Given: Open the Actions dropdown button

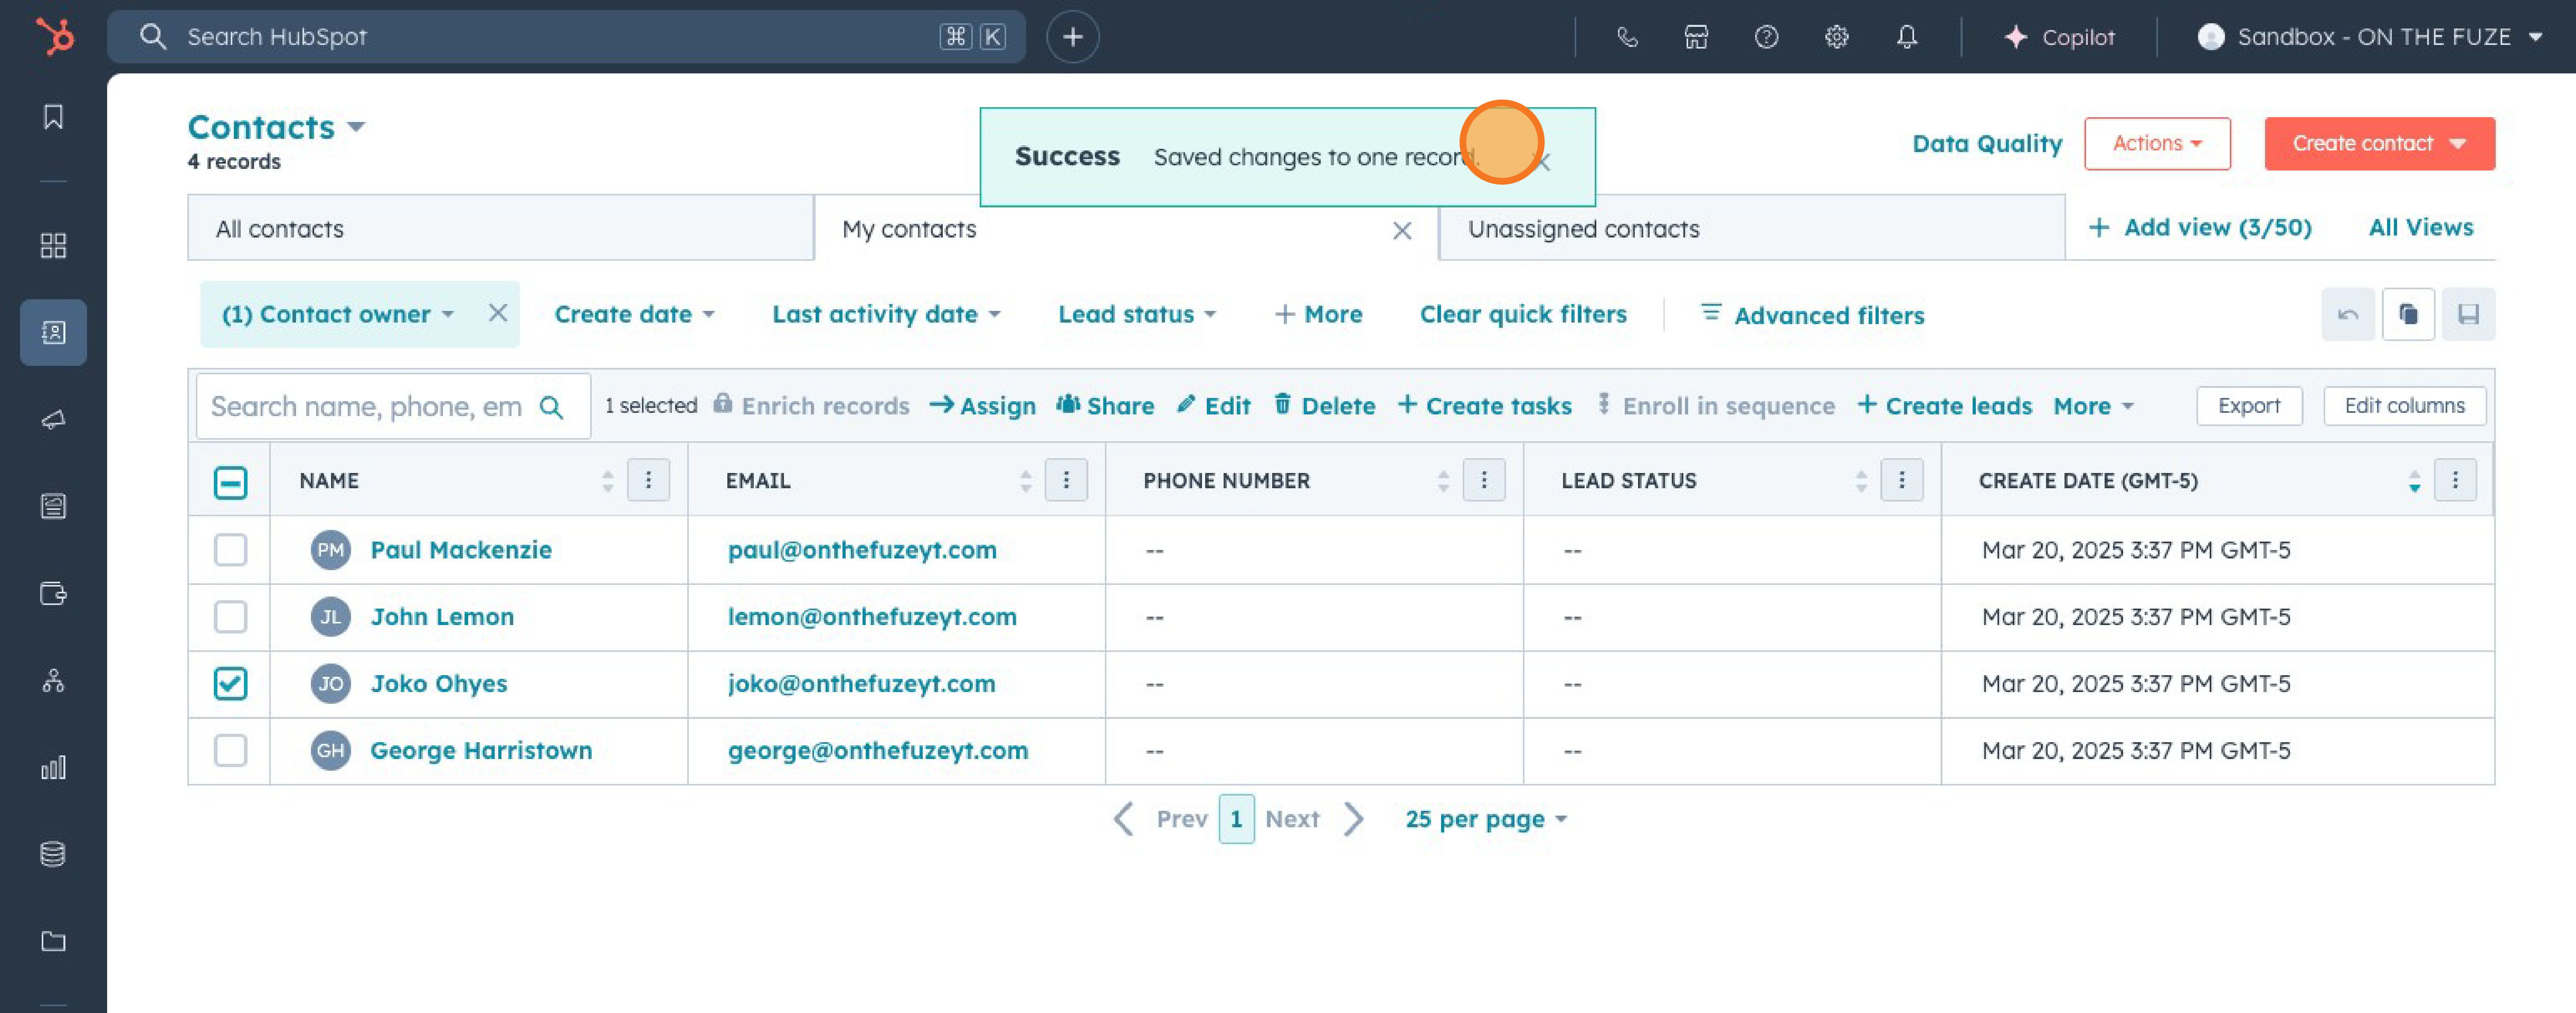Looking at the screenshot, I should [2156, 143].
